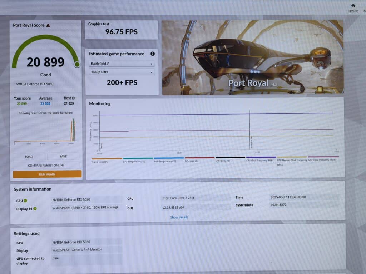Click the 200+ FPS estimate value

tap(122, 82)
